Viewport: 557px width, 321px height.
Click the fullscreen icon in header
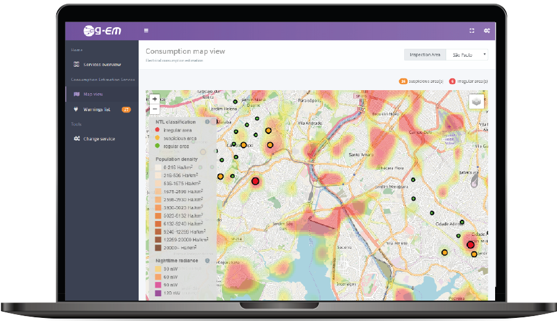click(x=472, y=30)
